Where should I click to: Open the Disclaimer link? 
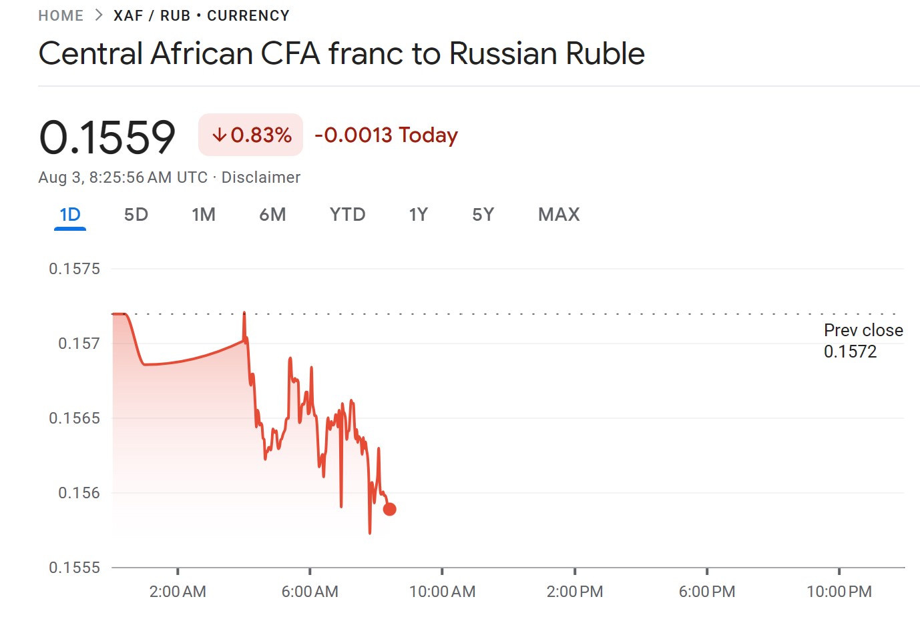[261, 177]
